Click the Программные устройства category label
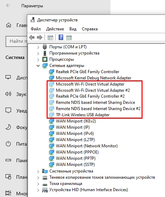 74,53
